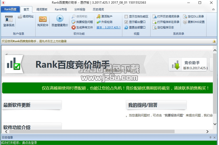Uncheck 显示输出窗口 checkbox
This screenshot has height=145, width=219.
(126, 22)
